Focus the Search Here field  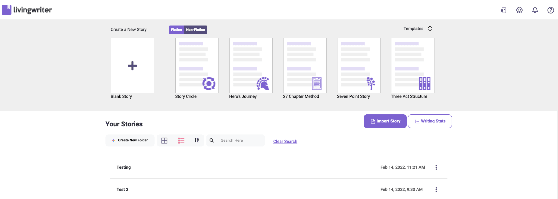236,140
